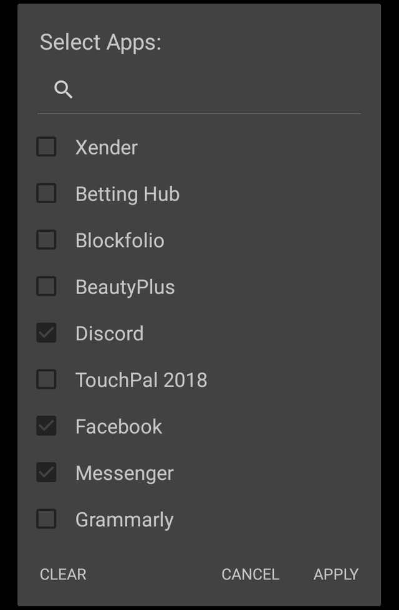Image resolution: width=399 pixels, height=610 pixels.
Task: Tap the CANCEL button
Action: [250, 574]
